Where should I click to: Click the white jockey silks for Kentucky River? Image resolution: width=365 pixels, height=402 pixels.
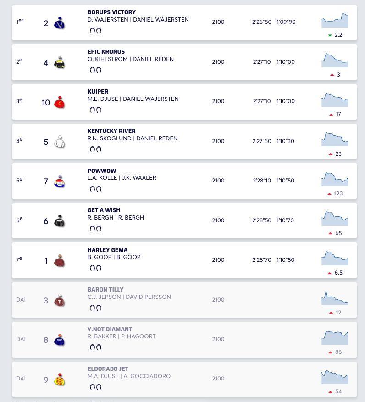click(x=59, y=142)
